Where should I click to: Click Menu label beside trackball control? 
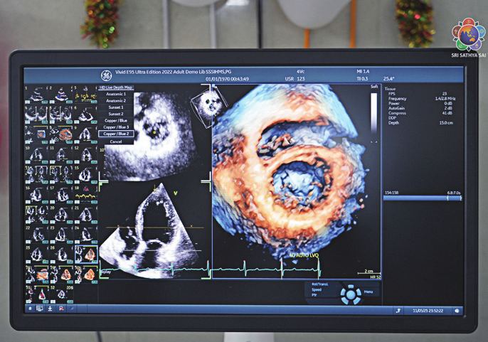368,292
